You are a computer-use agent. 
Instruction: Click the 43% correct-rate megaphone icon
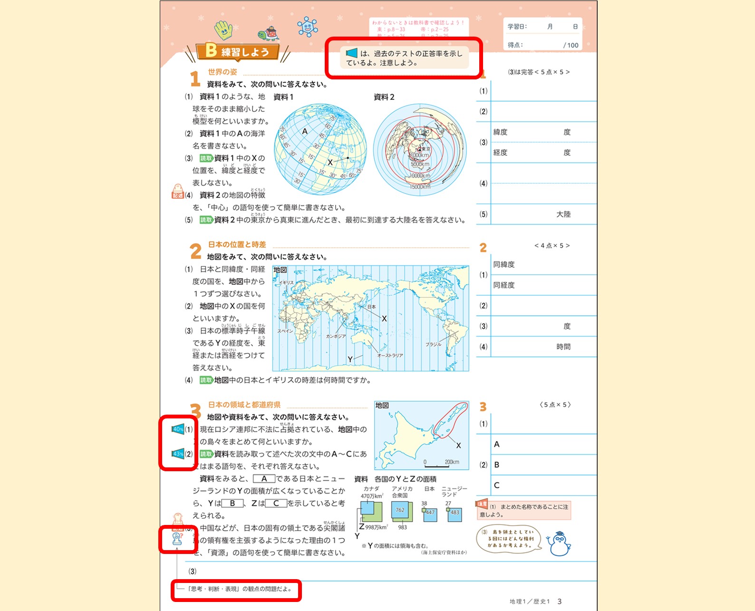178,454
